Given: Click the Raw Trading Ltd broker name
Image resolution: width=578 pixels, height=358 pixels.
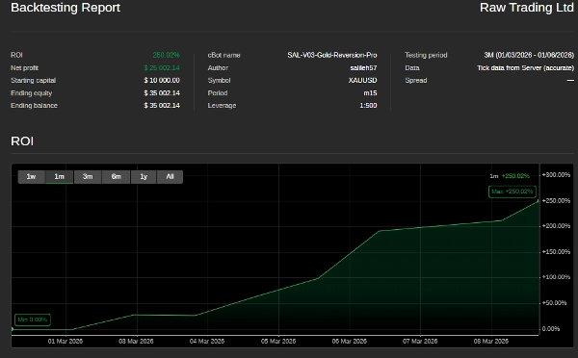Looking at the screenshot, I should [x=527, y=8].
